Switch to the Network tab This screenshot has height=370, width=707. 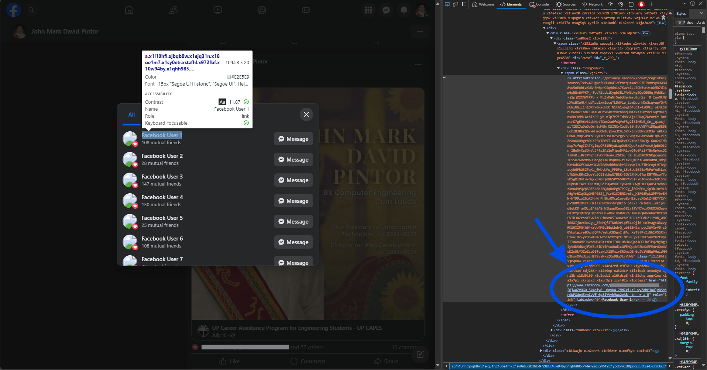[x=592, y=4]
